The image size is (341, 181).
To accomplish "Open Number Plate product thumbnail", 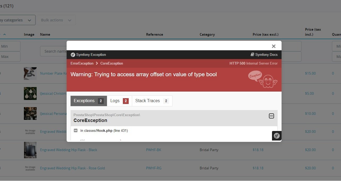I will click(30, 74).
